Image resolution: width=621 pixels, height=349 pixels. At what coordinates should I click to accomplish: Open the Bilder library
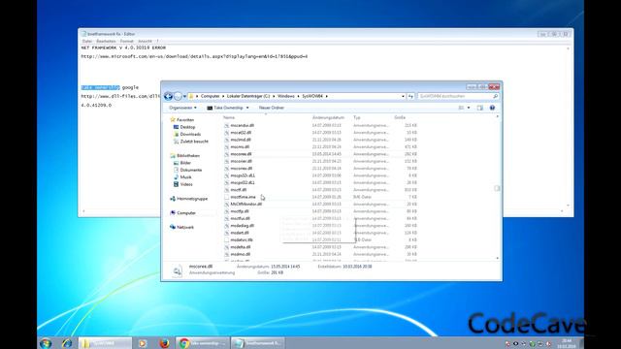185,163
